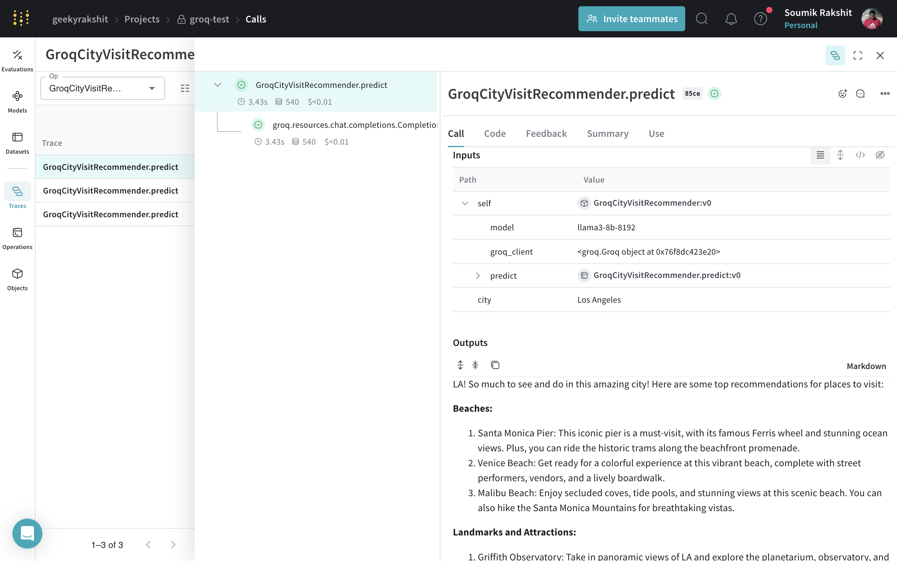The image size is (897, 561).
Task: Switch output rendering to Markdown
Action: coord(866,366)
